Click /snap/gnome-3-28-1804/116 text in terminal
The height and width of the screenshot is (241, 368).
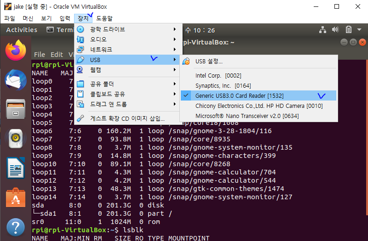click(220, 131)
